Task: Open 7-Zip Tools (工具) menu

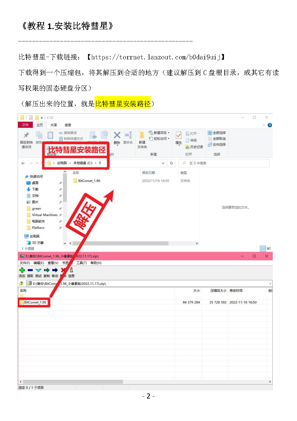Action: pyautogui.click(x=81, y=263)
